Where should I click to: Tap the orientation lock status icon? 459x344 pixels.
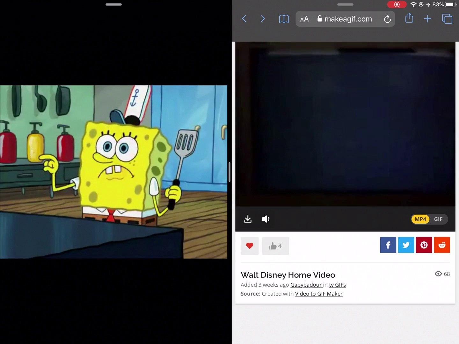click(421, 4)
